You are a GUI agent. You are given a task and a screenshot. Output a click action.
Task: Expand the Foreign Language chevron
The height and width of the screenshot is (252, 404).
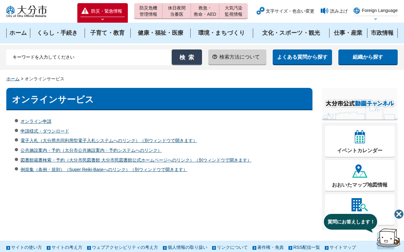coord(376,19)
